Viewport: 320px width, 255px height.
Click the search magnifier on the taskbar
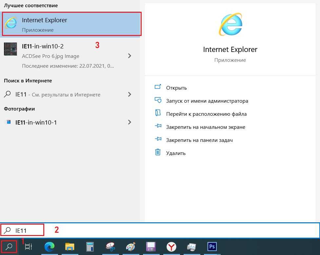(9, 247)
